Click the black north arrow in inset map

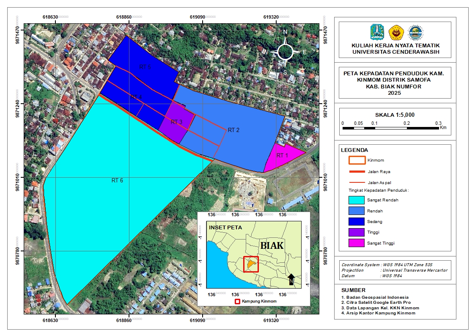click(x=291, y=279)
